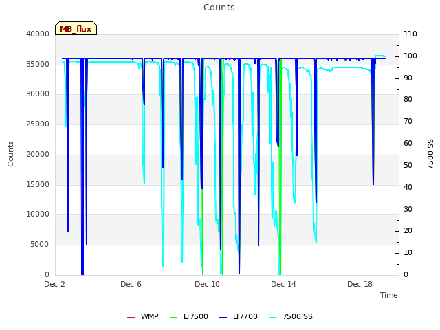The width and height of the screenshot is (440, 330).
Task: Click the 80 right axis tick label
Action: [408, 99]
